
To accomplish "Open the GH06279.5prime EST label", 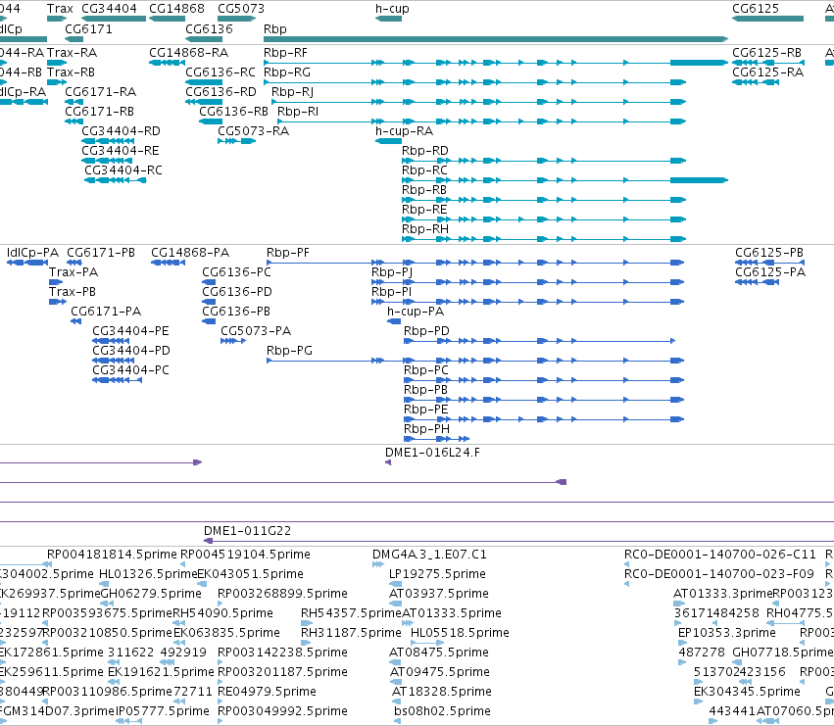I will point(151,594).
